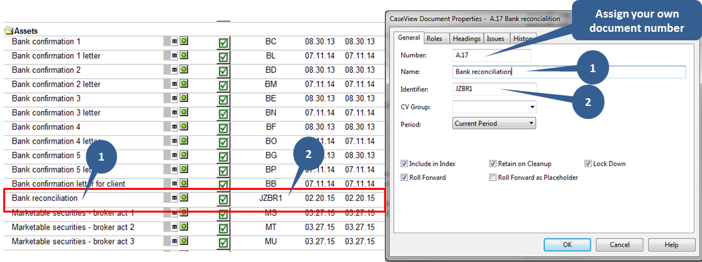The width and height of the screenshot is (702, 262).
Task: Click green checkmark for Bank confirmation 3 letter
Action: (224, 114)
